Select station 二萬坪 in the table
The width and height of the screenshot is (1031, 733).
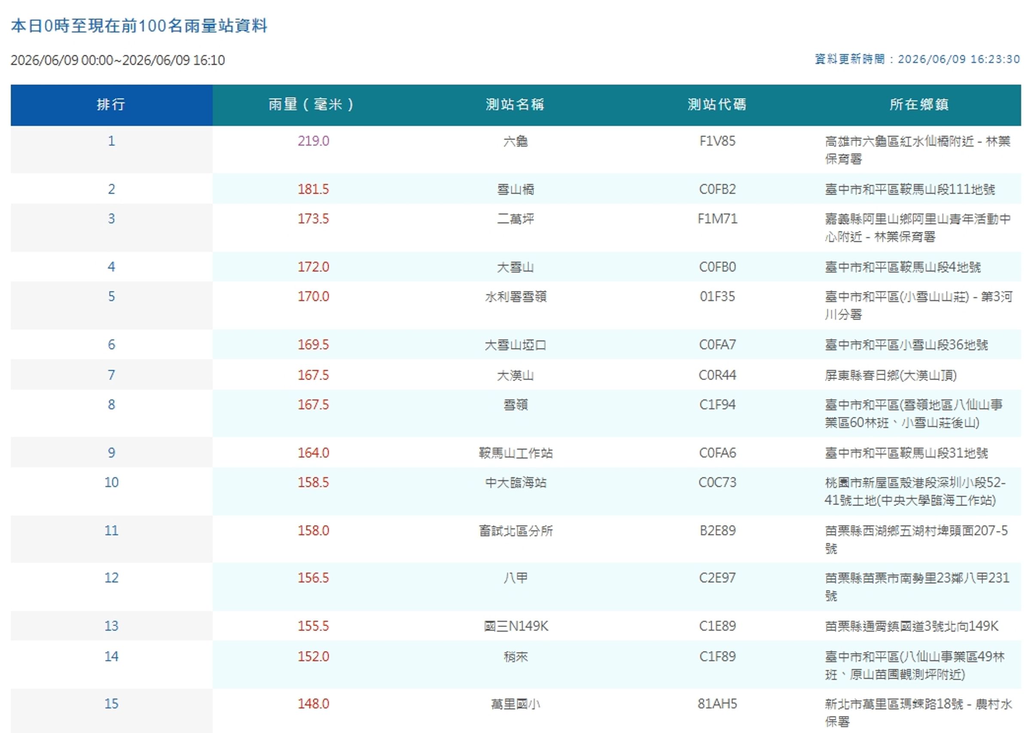(515, 219)
